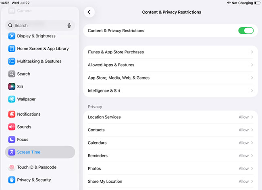Select Siri in sidebar
Screen dimensions: 262x190
pyautogui.click(x=40, y=86)
